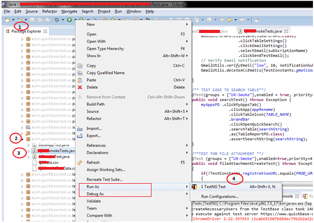Click the Refresh icon in context menu
This screenshot has width=314, height=223.
click(x=80, y=162)
